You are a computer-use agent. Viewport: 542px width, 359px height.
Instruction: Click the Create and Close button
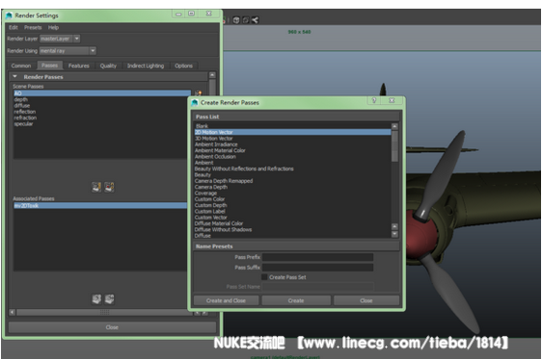coord(226,300)
